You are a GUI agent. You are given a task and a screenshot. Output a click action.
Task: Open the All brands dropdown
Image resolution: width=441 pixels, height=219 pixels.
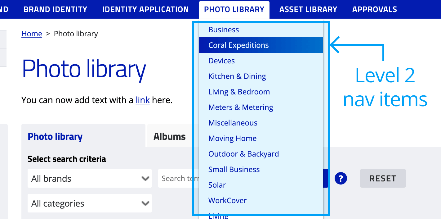pos(89,179)
